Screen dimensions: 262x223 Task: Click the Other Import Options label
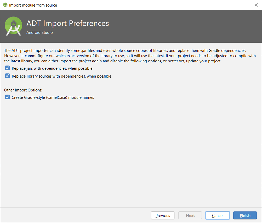[x=23, y=90]
